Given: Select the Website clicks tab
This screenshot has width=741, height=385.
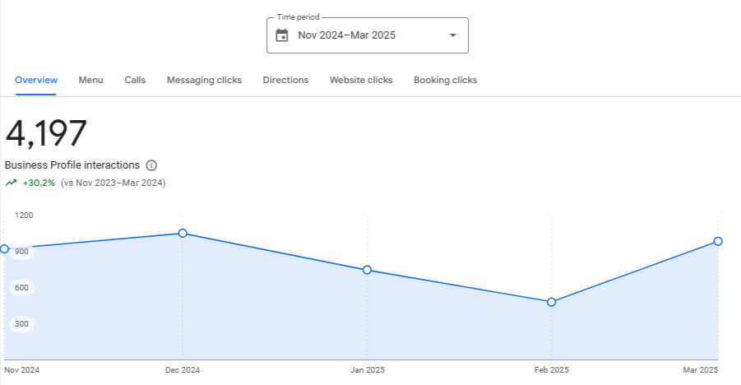Looking at the screenshot, I should pyautogui.click(x=361, y=80).
